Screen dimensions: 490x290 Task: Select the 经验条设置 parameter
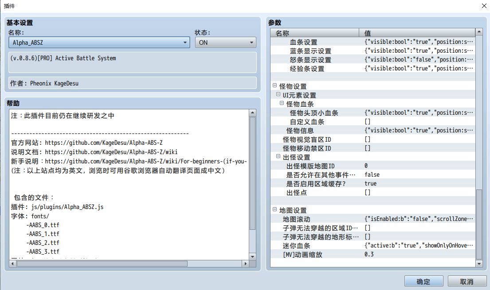(x=373, y=68)
